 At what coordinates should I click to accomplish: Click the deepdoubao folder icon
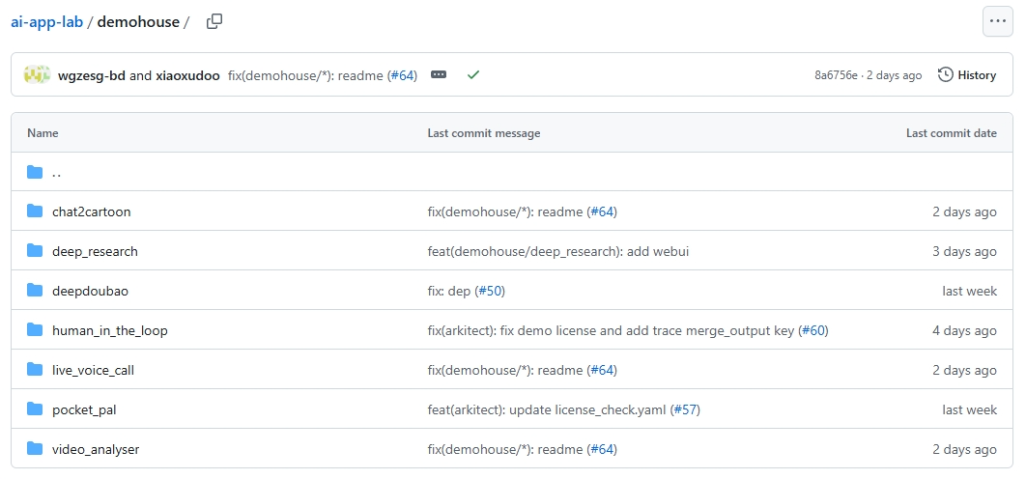point(35,291)
